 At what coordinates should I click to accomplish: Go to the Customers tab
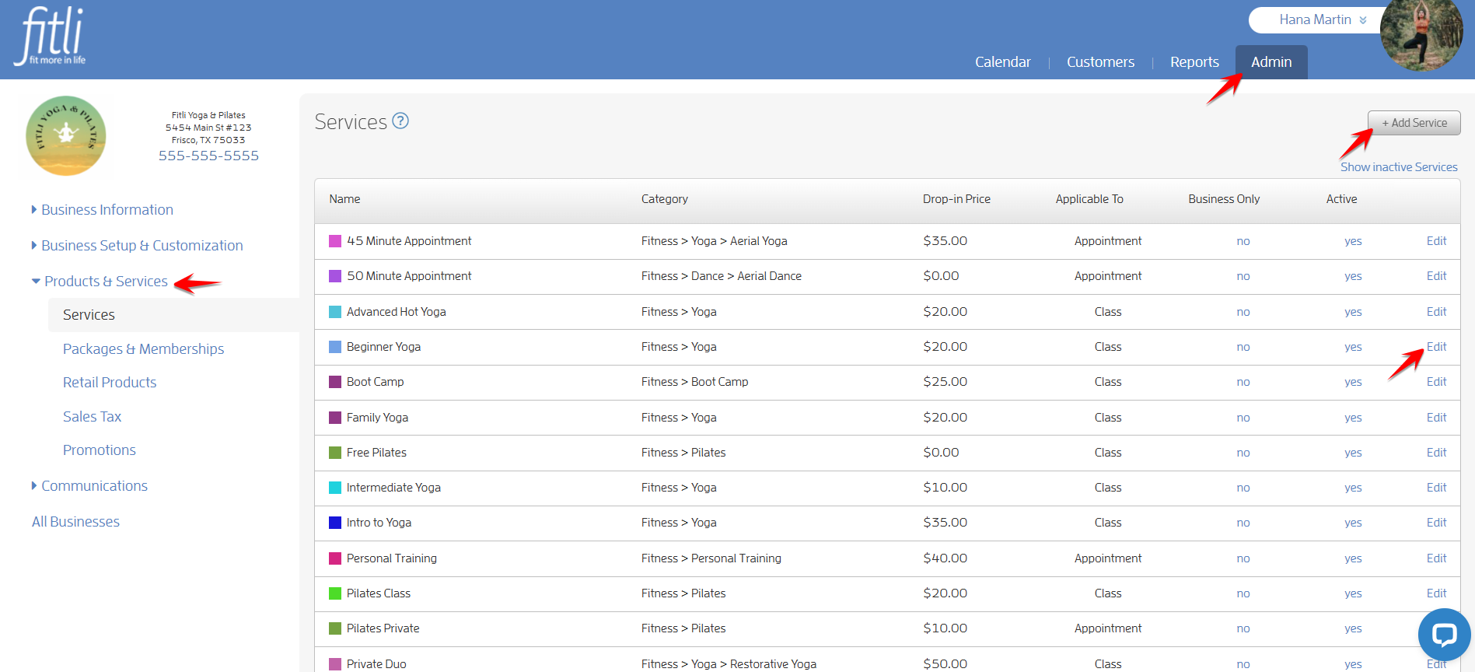point(1100,61)
